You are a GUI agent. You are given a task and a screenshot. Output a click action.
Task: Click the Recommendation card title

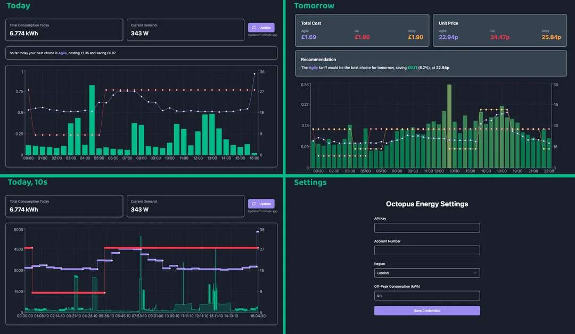click(x=318, y=60)
